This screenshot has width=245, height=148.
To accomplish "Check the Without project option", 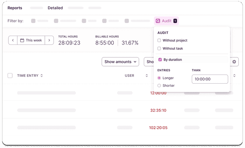I will [x=159, y=41].
